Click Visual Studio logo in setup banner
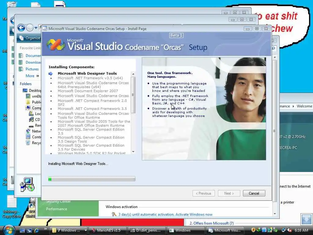 pyautogui.click(x=56, y=45)
